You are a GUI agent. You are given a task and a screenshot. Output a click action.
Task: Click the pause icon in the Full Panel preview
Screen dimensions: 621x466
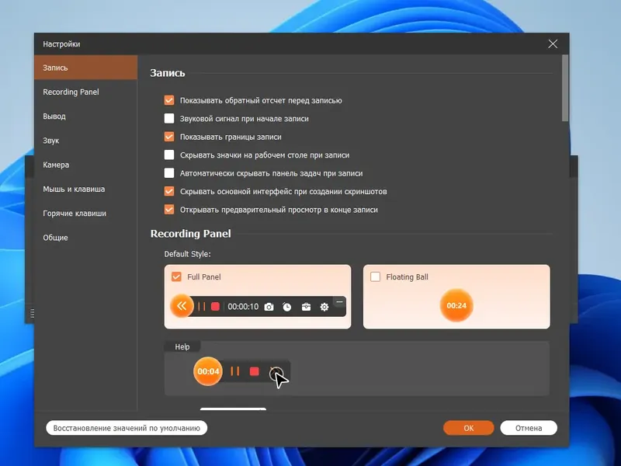(202, 306)
